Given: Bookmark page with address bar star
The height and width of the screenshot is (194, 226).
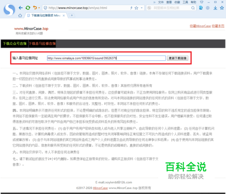Looking at the screenshot, I should point(137,8).
